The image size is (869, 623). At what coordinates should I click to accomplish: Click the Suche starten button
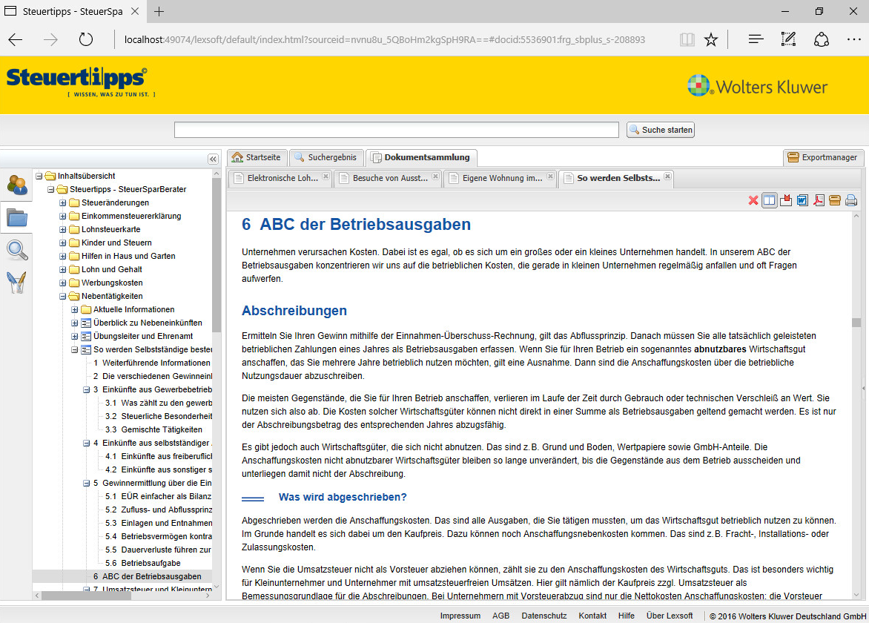click(660, 130)
